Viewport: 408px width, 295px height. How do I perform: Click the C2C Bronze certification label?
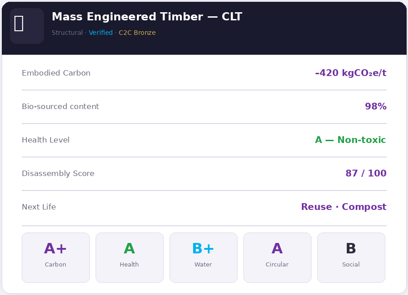137,33
